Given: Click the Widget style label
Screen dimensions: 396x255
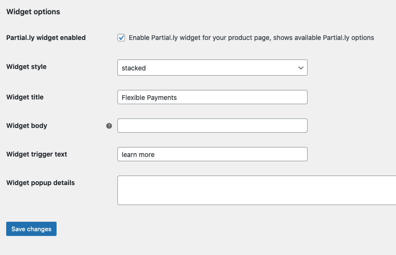Looking at the screenshot, I should pos(26,67).
